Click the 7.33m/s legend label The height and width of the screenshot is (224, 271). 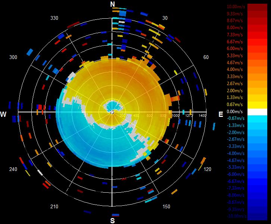coord(235,35)
